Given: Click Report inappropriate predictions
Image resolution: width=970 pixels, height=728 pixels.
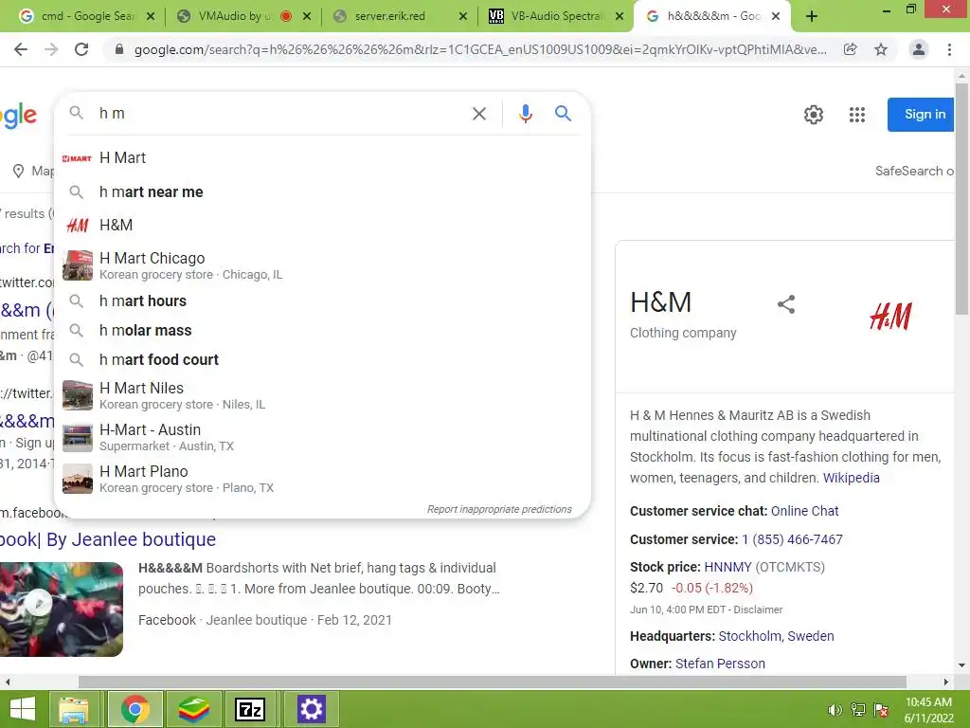Looking at the screenshot, I should tap(499, 509).
